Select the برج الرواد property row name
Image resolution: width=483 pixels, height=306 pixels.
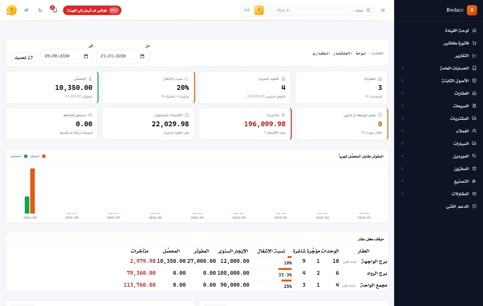point(377,273)
